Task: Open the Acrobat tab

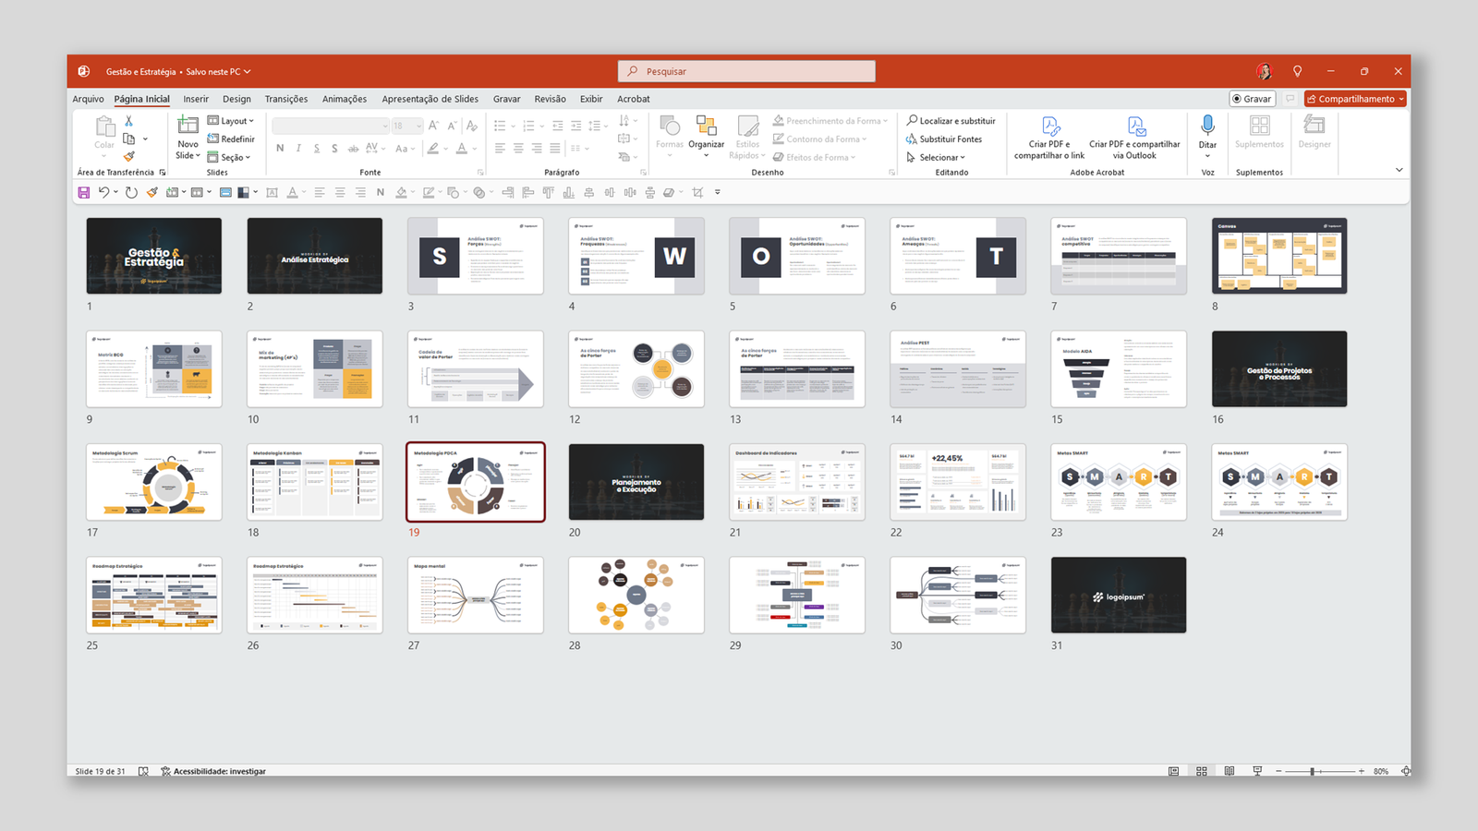Action: 634,99
